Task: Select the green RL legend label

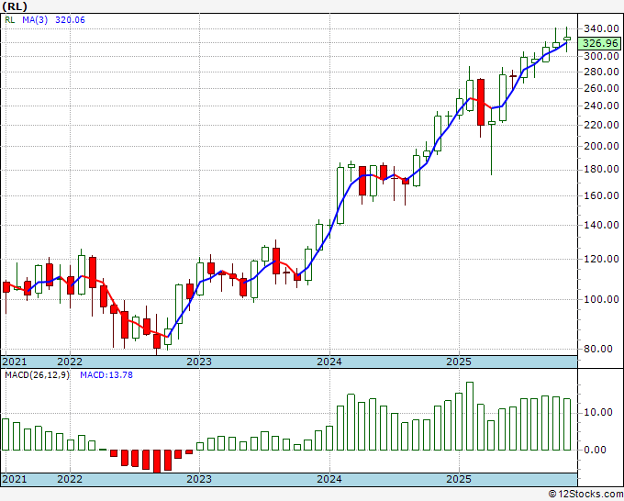Action: [x=9, y=20]
